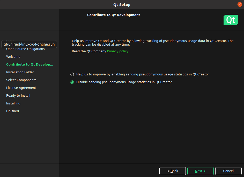Click the Qt Setup title bar text
Image resolution: width=244 pixels, height=177 pixels.
pyautogui.click(x=122, y=5)
